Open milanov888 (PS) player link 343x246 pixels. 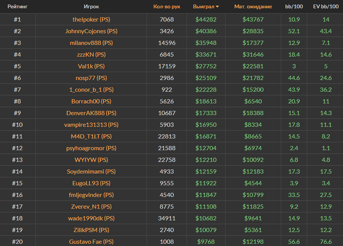click(x=91, y=43)
